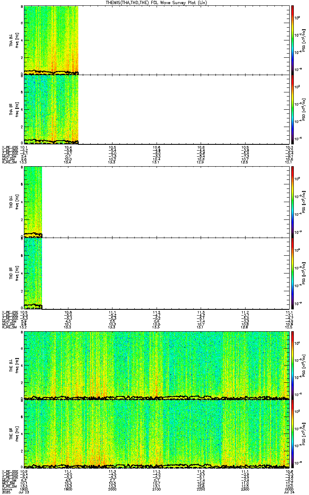Click the THE BII spectrogram panel
This screenshot has height=495, width=309.
point(156,434)
